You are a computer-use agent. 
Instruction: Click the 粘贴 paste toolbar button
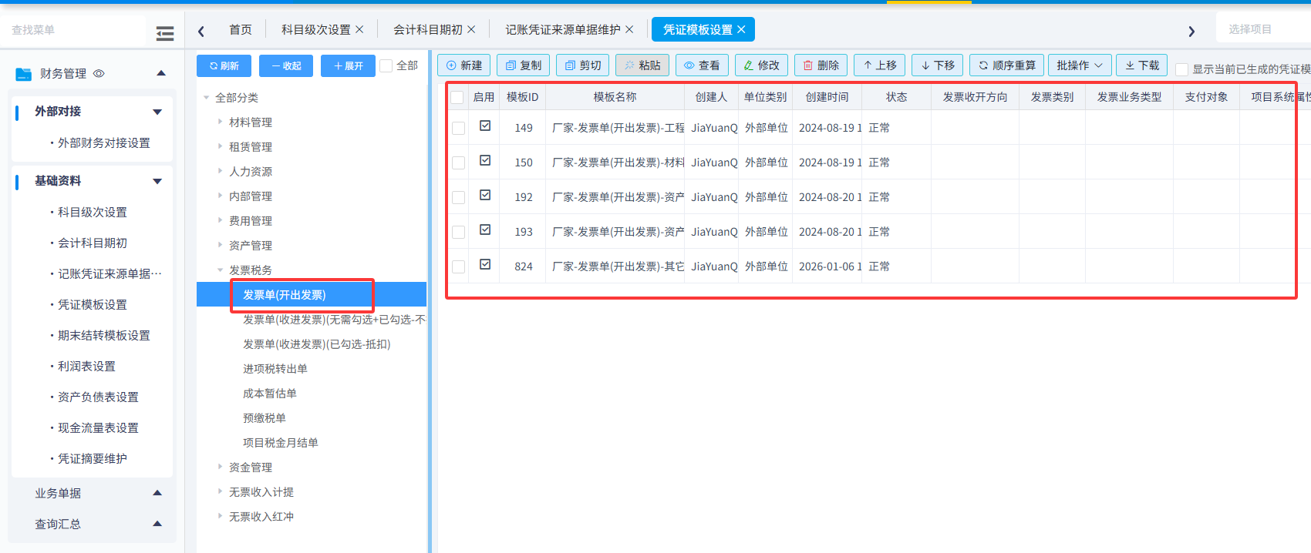click(x=642, y=65)
